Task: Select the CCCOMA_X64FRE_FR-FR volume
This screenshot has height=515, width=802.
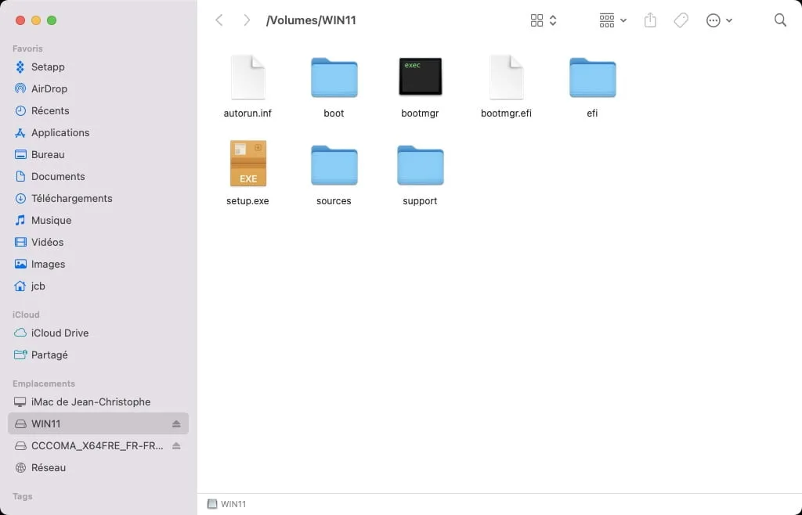Action: click(x=98, y=446)
